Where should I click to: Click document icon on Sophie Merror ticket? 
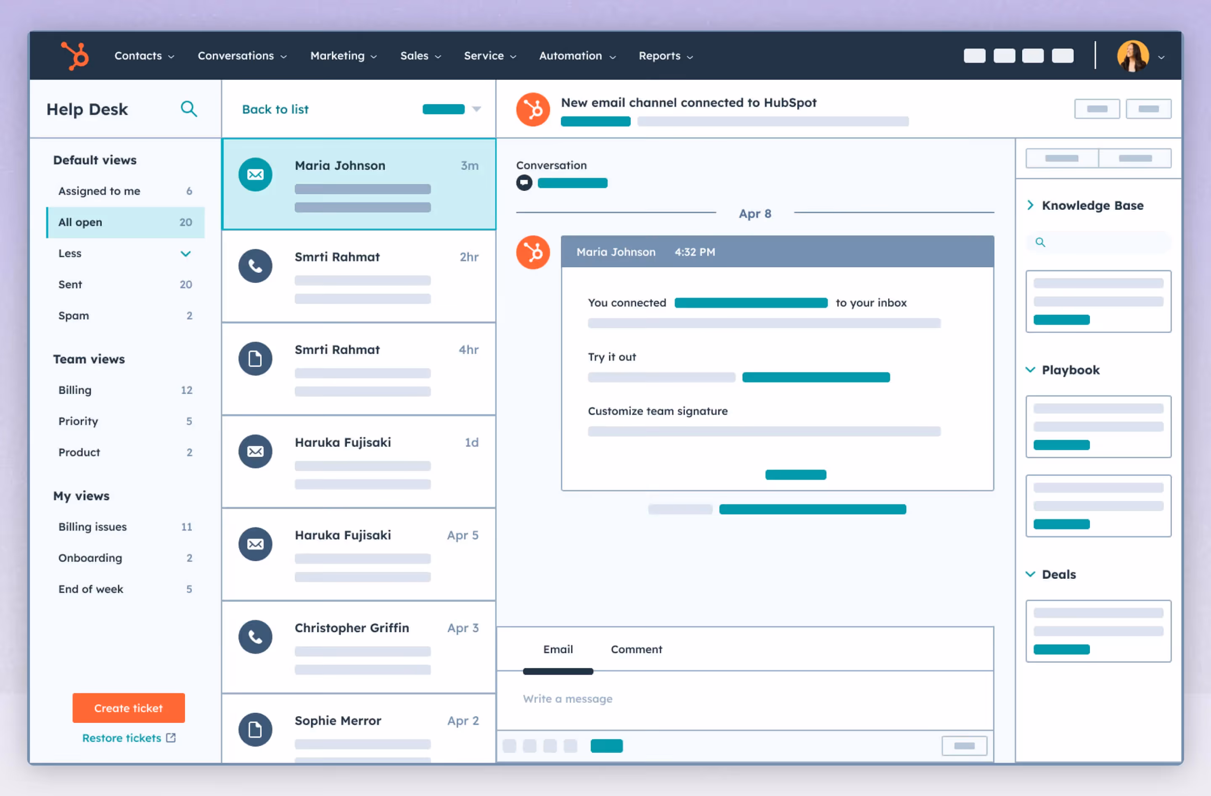tap(255, 730)
